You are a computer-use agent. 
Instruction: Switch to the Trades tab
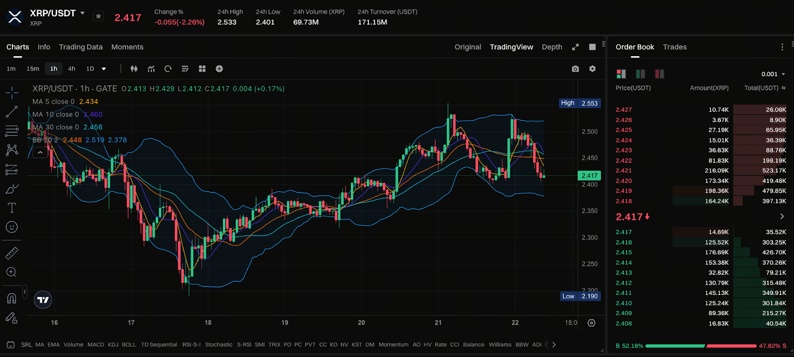[x=674, y=47]
